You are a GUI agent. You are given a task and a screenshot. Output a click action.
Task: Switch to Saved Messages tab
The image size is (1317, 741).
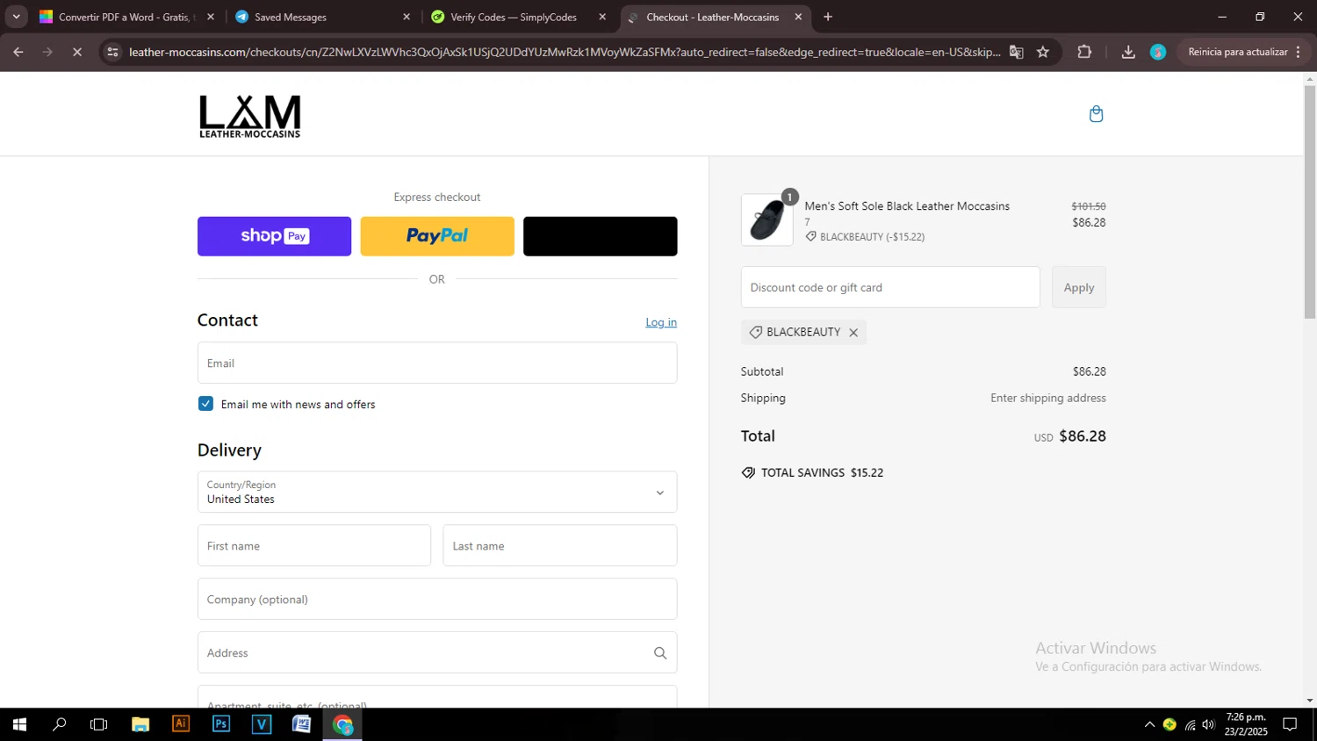click(x=320, y=17)
